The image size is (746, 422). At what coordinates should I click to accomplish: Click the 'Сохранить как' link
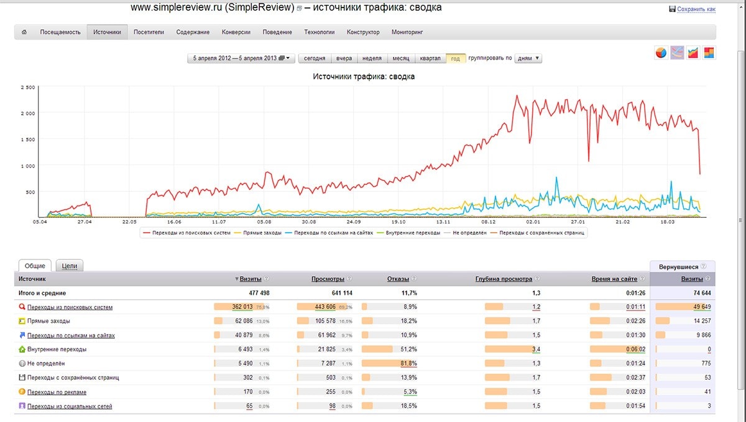pos(696,9)
